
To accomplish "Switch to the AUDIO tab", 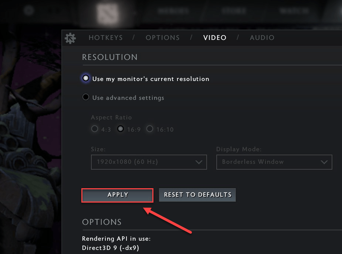I will (x=262, y=37).
